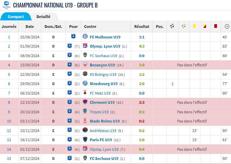Click the 83' minutes played value
Viewport: 231px width, 164px height.
[225, 46]
